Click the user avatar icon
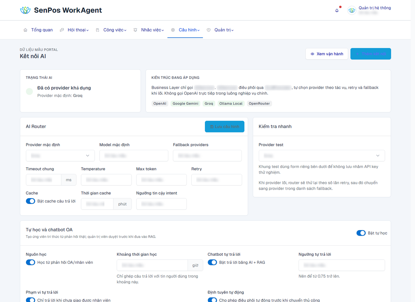This screenshot has height=302, width=415. tap(352, 10)
